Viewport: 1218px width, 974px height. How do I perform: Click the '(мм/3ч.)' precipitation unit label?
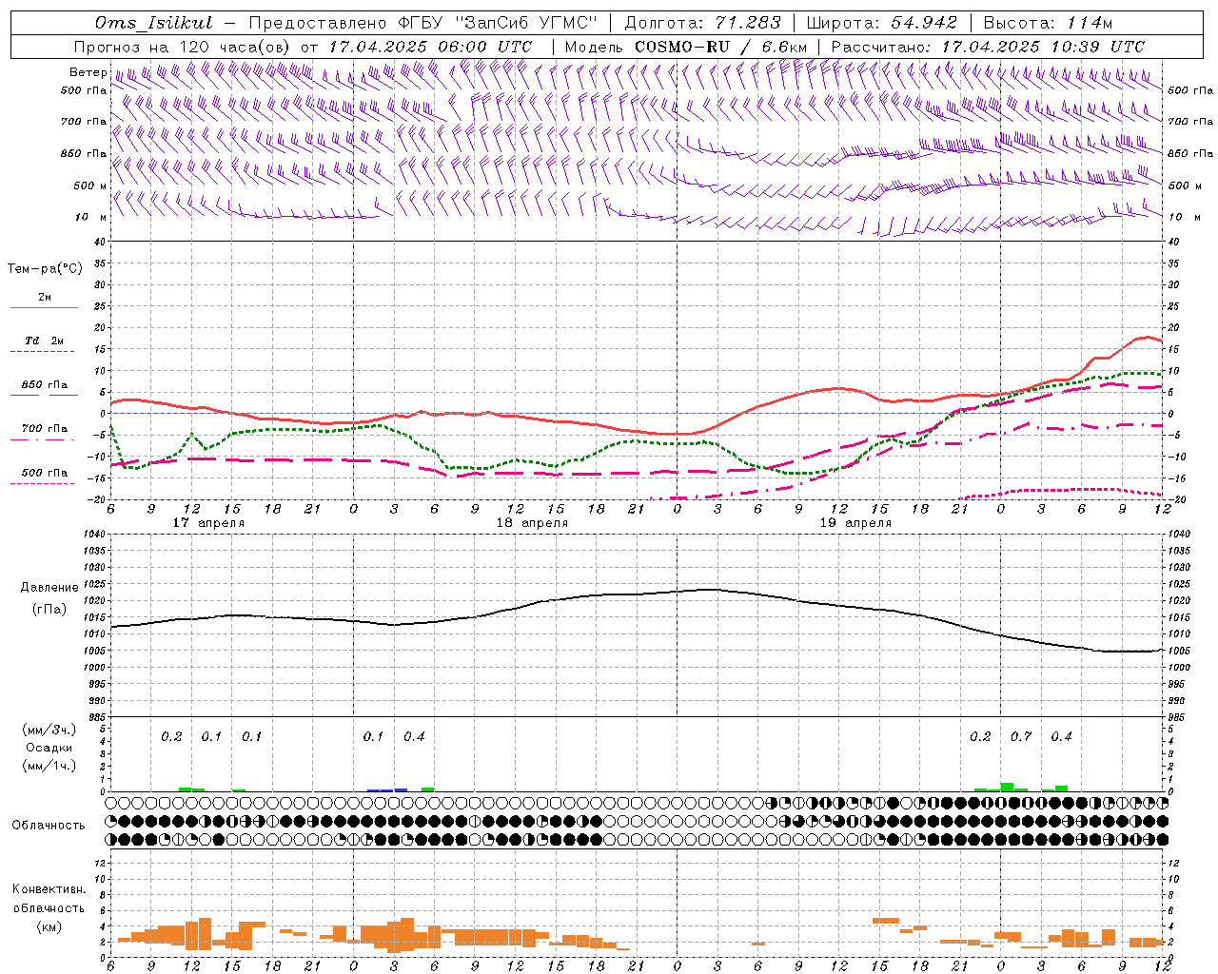coord(49,730)
